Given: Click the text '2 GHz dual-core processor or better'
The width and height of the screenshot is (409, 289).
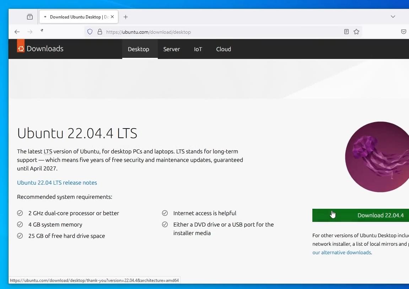Looking at the screenshot, I should 74,213.
